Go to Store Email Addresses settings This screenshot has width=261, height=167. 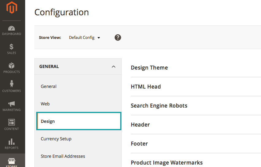click(x=63, y=156)
